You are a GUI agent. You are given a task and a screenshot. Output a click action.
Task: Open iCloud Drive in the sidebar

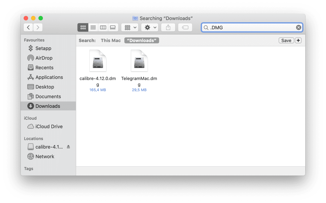48,126
